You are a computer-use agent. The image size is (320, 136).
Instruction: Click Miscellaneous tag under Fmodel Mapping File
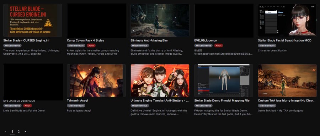(203, 105)
